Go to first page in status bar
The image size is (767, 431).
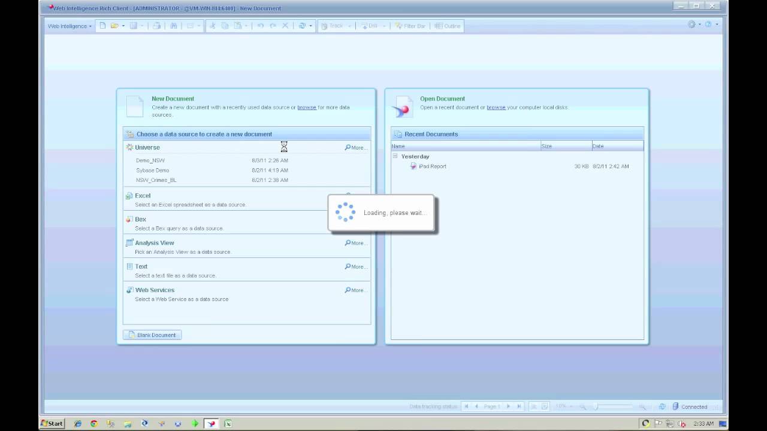pos(466,406)
